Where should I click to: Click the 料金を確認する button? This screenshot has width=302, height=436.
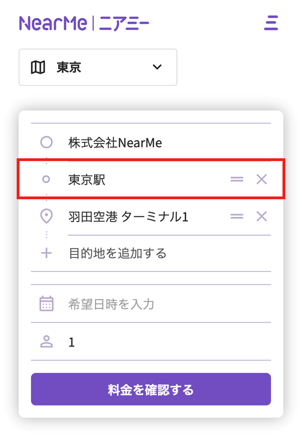151,389
